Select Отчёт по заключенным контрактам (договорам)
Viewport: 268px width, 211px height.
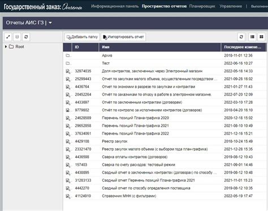[x=142, y=102]
